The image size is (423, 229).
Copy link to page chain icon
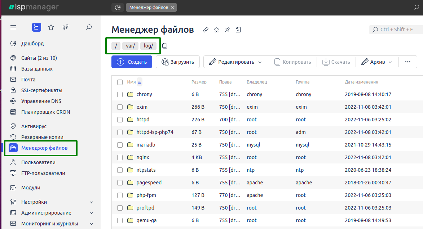(x=206, y=30)
